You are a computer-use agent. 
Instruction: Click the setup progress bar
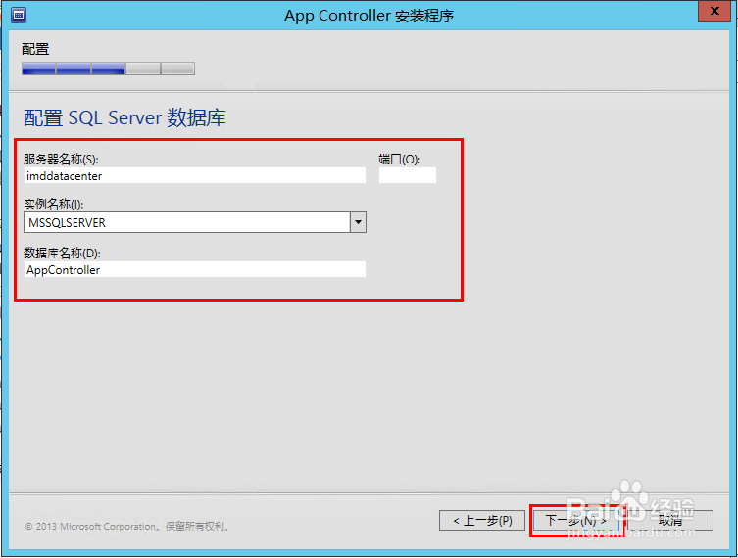(x=108, y=69)
